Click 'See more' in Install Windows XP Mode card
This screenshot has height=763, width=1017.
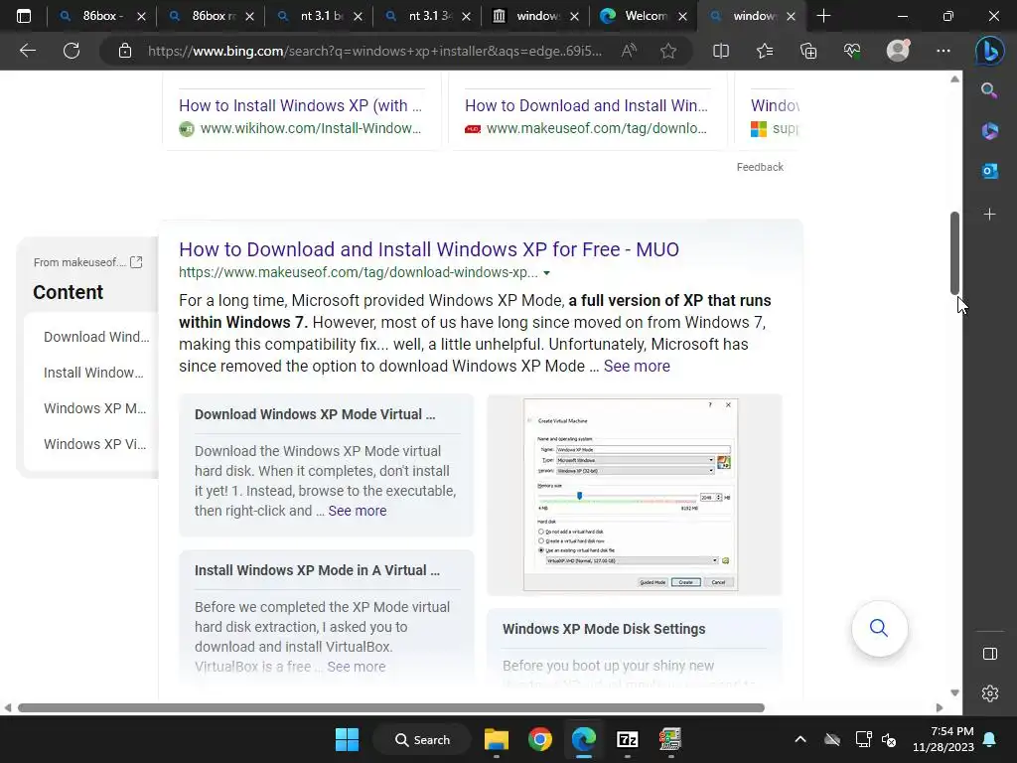(x=357, y=667)
